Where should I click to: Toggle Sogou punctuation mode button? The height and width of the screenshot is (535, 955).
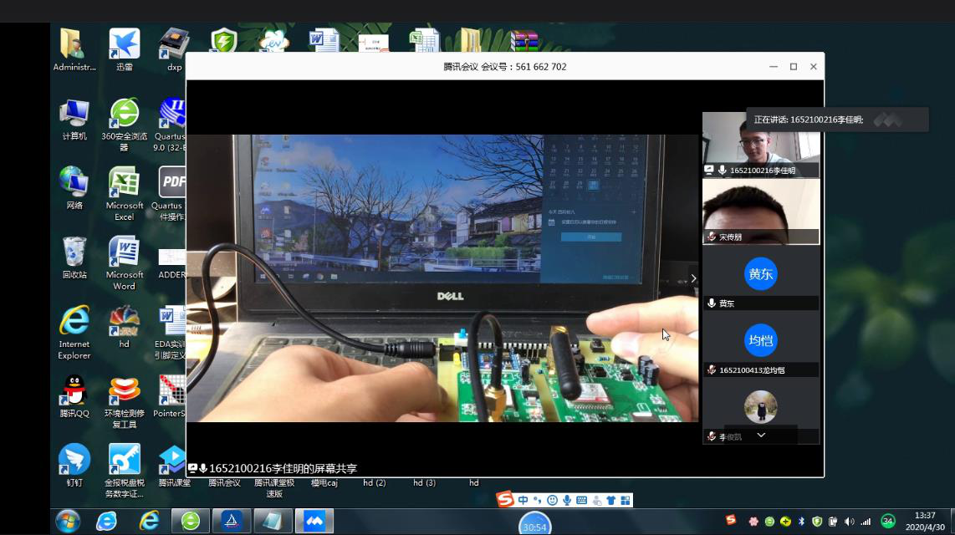538,500
